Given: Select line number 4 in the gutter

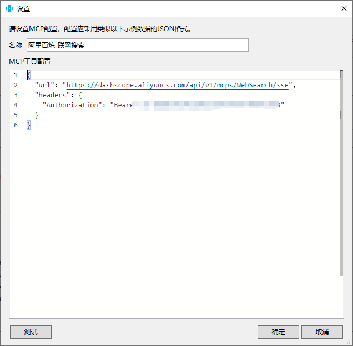Looking at the screenshot, I should 16,105.
